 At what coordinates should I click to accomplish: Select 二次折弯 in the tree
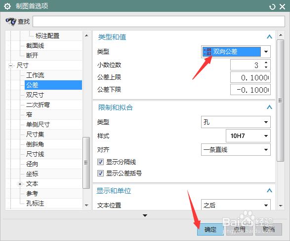pyautogui.click(x=38, y=105)
